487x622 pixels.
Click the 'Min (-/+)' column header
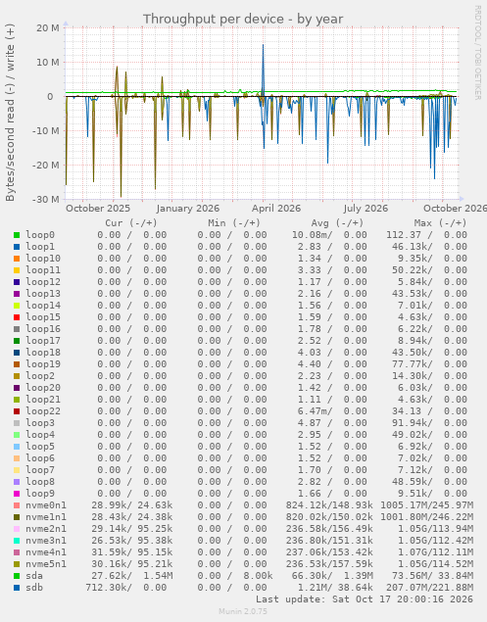tap(234, 223)
